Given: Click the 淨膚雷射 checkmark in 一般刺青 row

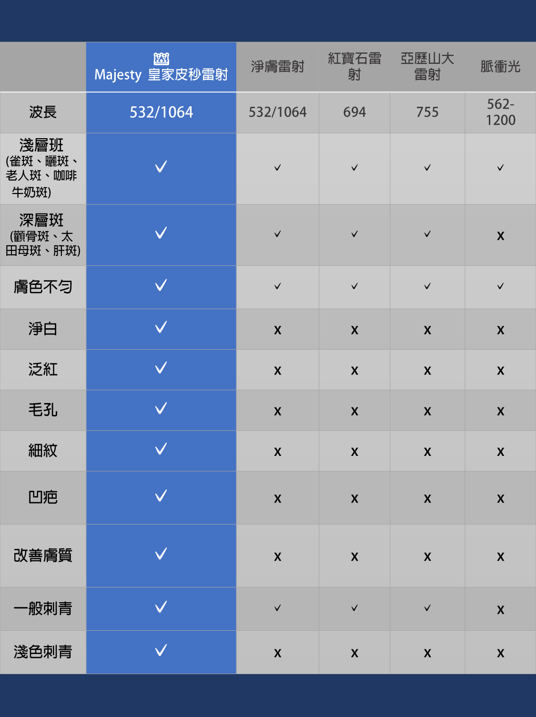Looking at the screenshot, I should pyautogui.click(x=277, y=608).
